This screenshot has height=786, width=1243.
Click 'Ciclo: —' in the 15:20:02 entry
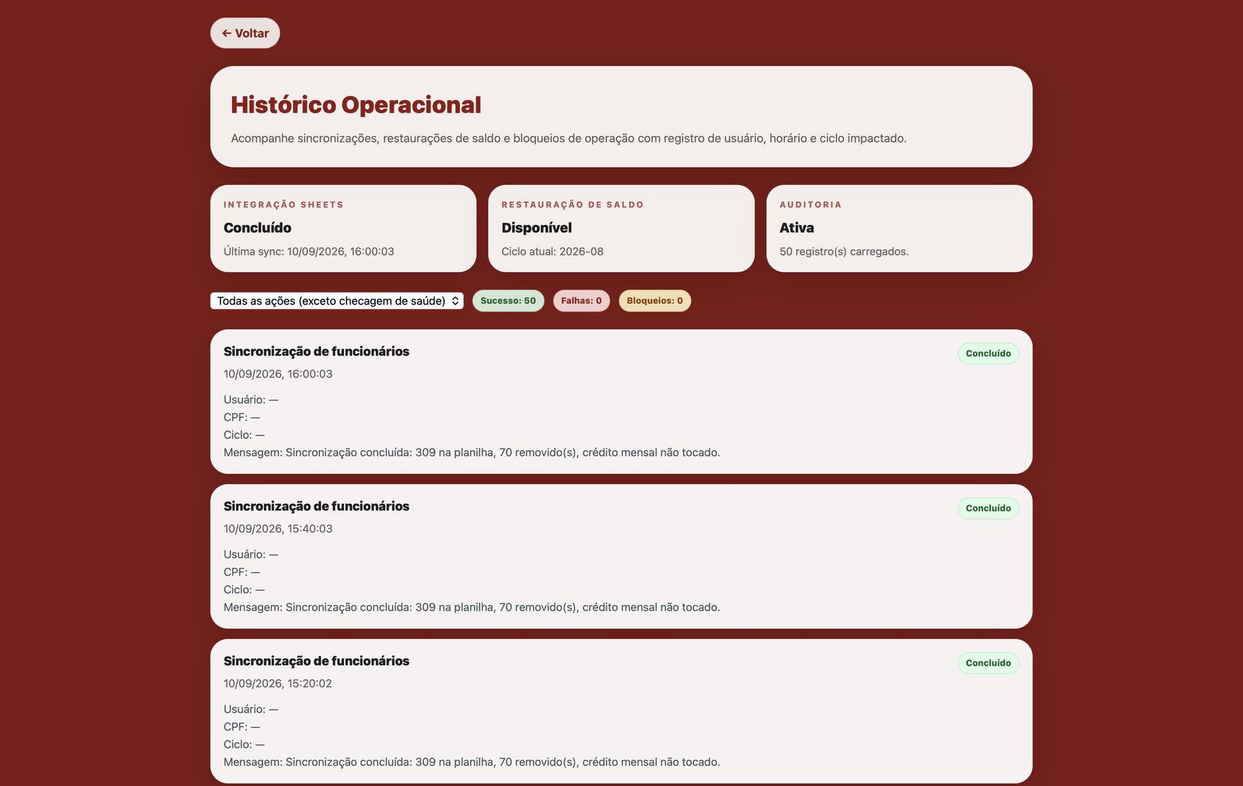tap(244, 745)
